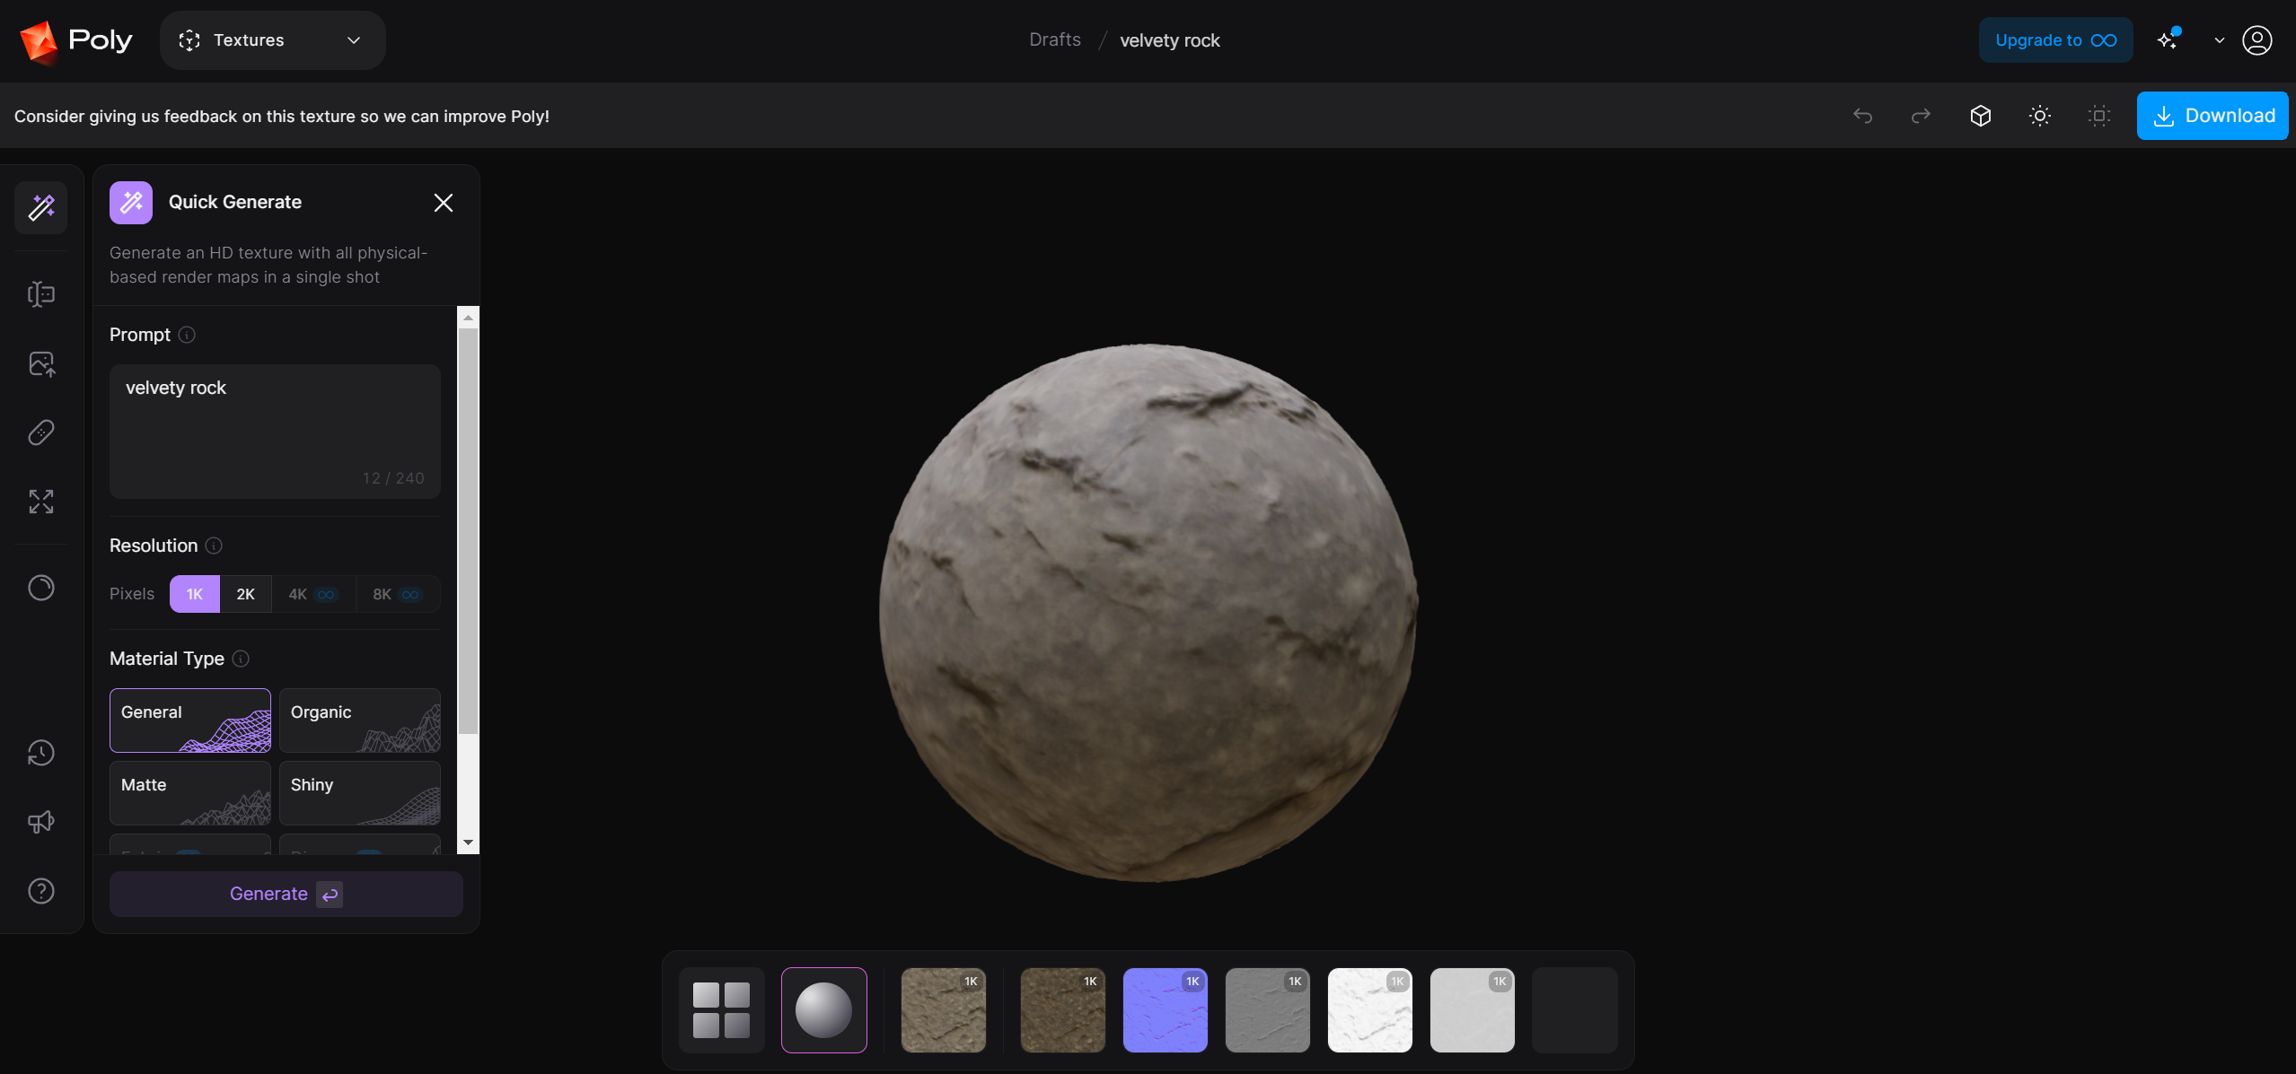
Task: Click the blue Download button
Action: [x=2212, y=116]
